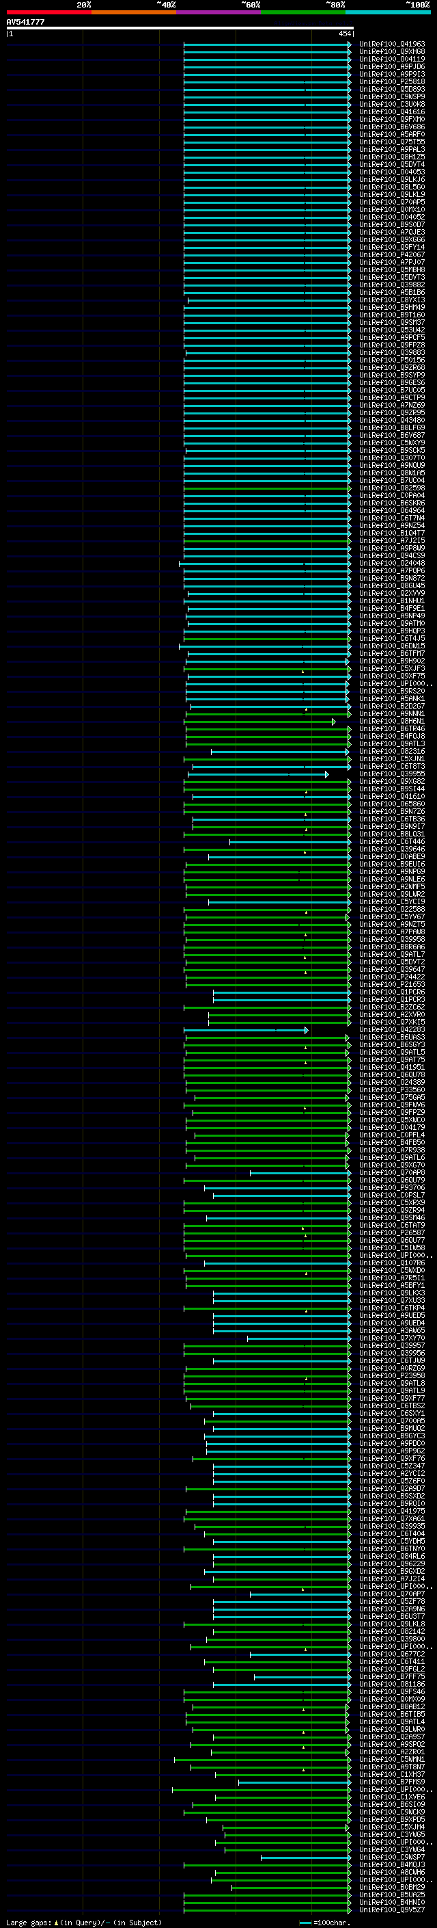Viewport: 437px width, 1928px height.
Task: Click label UniRef100_O81186
Action: point(391,1684)
